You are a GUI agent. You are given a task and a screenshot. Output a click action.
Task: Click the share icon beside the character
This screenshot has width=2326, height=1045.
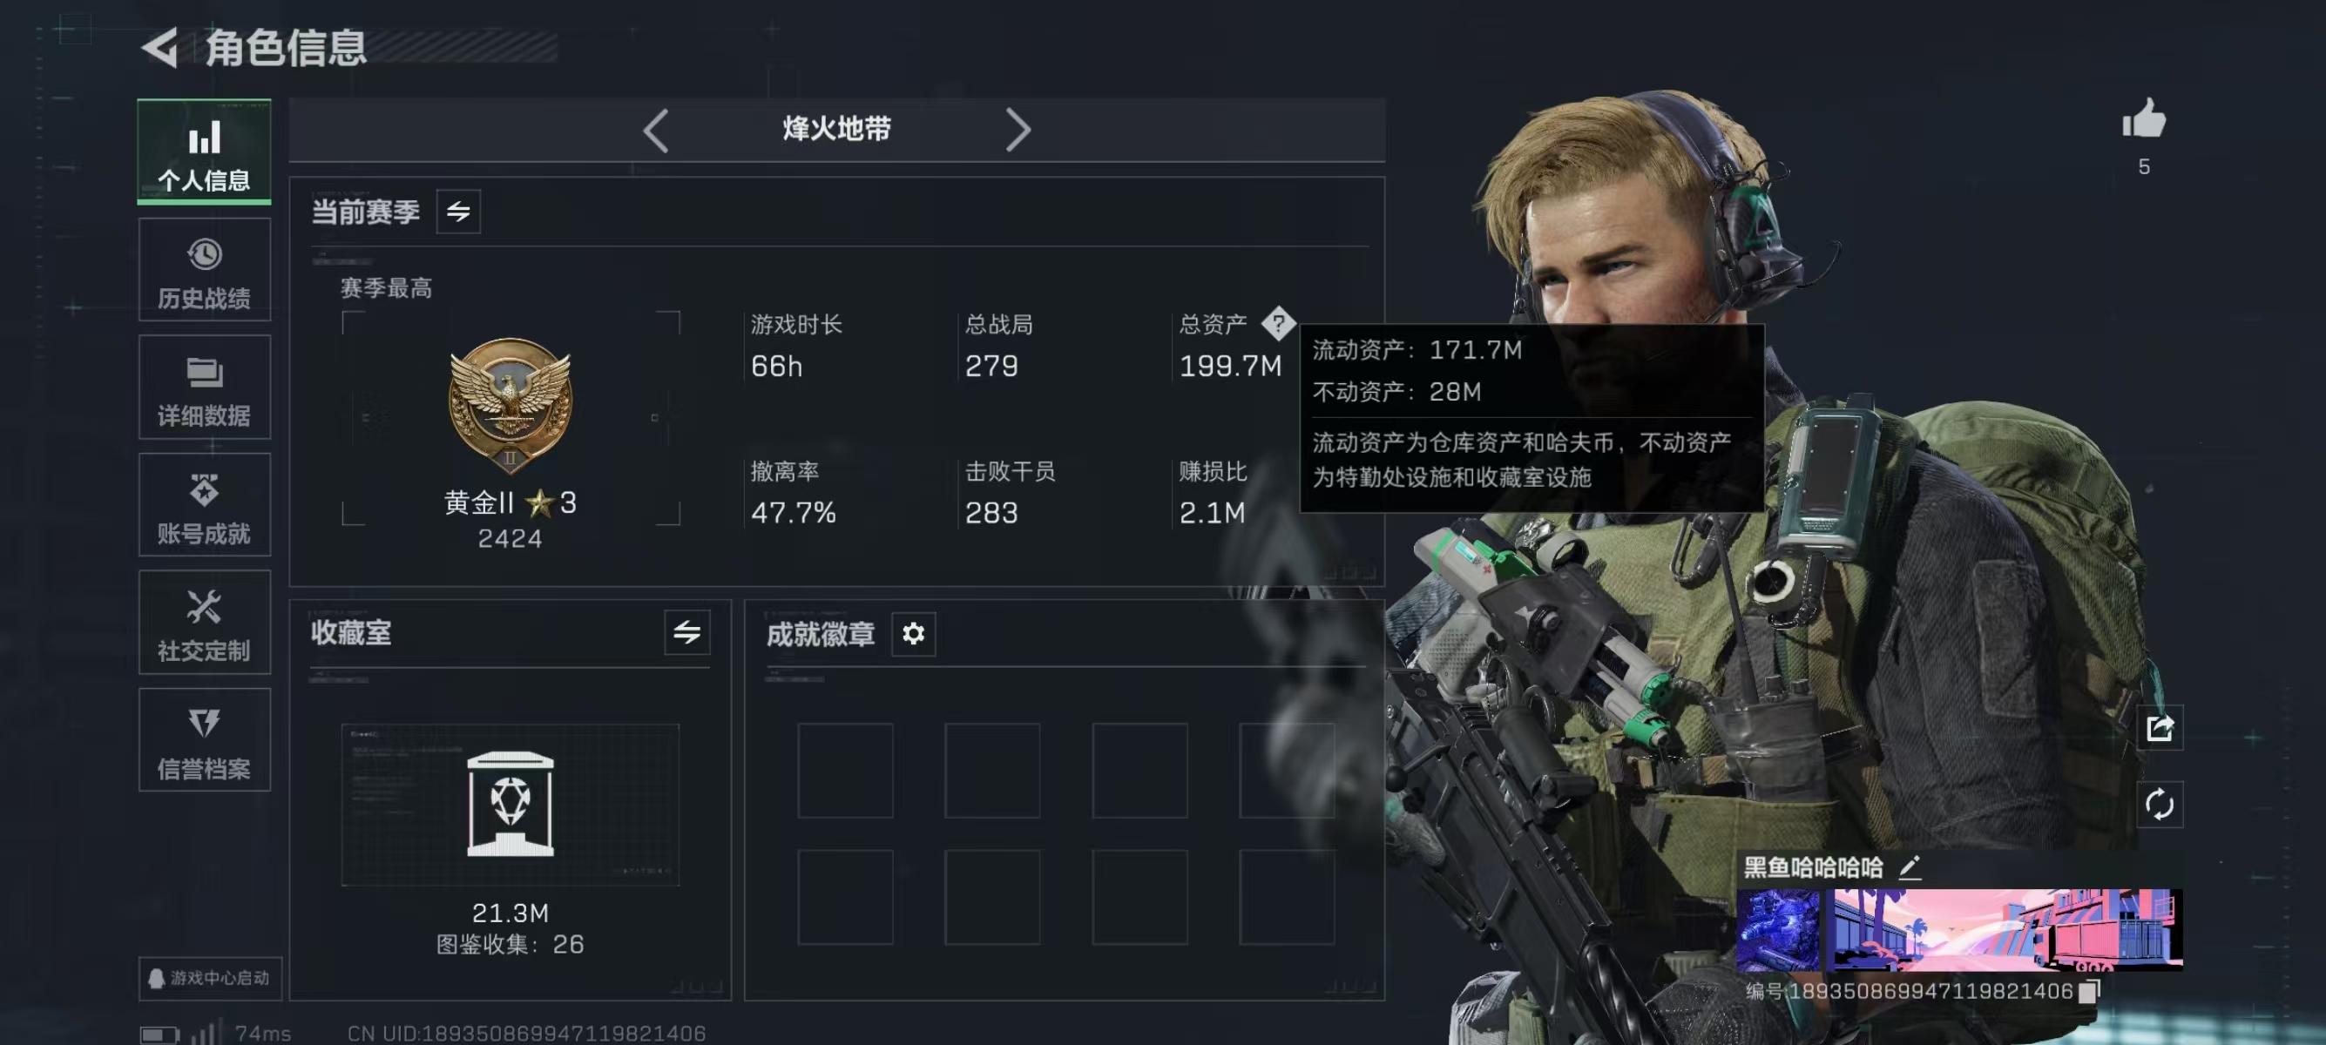pyautogui.click(x=2160, y=727)
